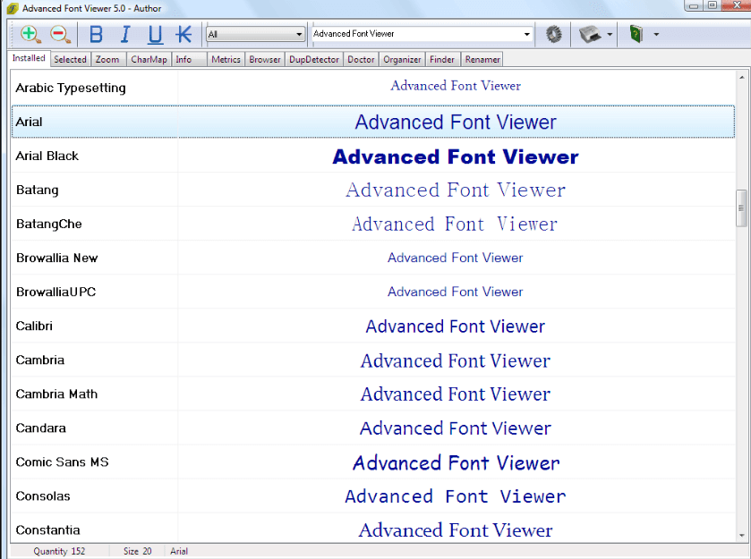The image size is (751, 559).
Task: Open the CharMap tab
Action: [x=149, y=59]
